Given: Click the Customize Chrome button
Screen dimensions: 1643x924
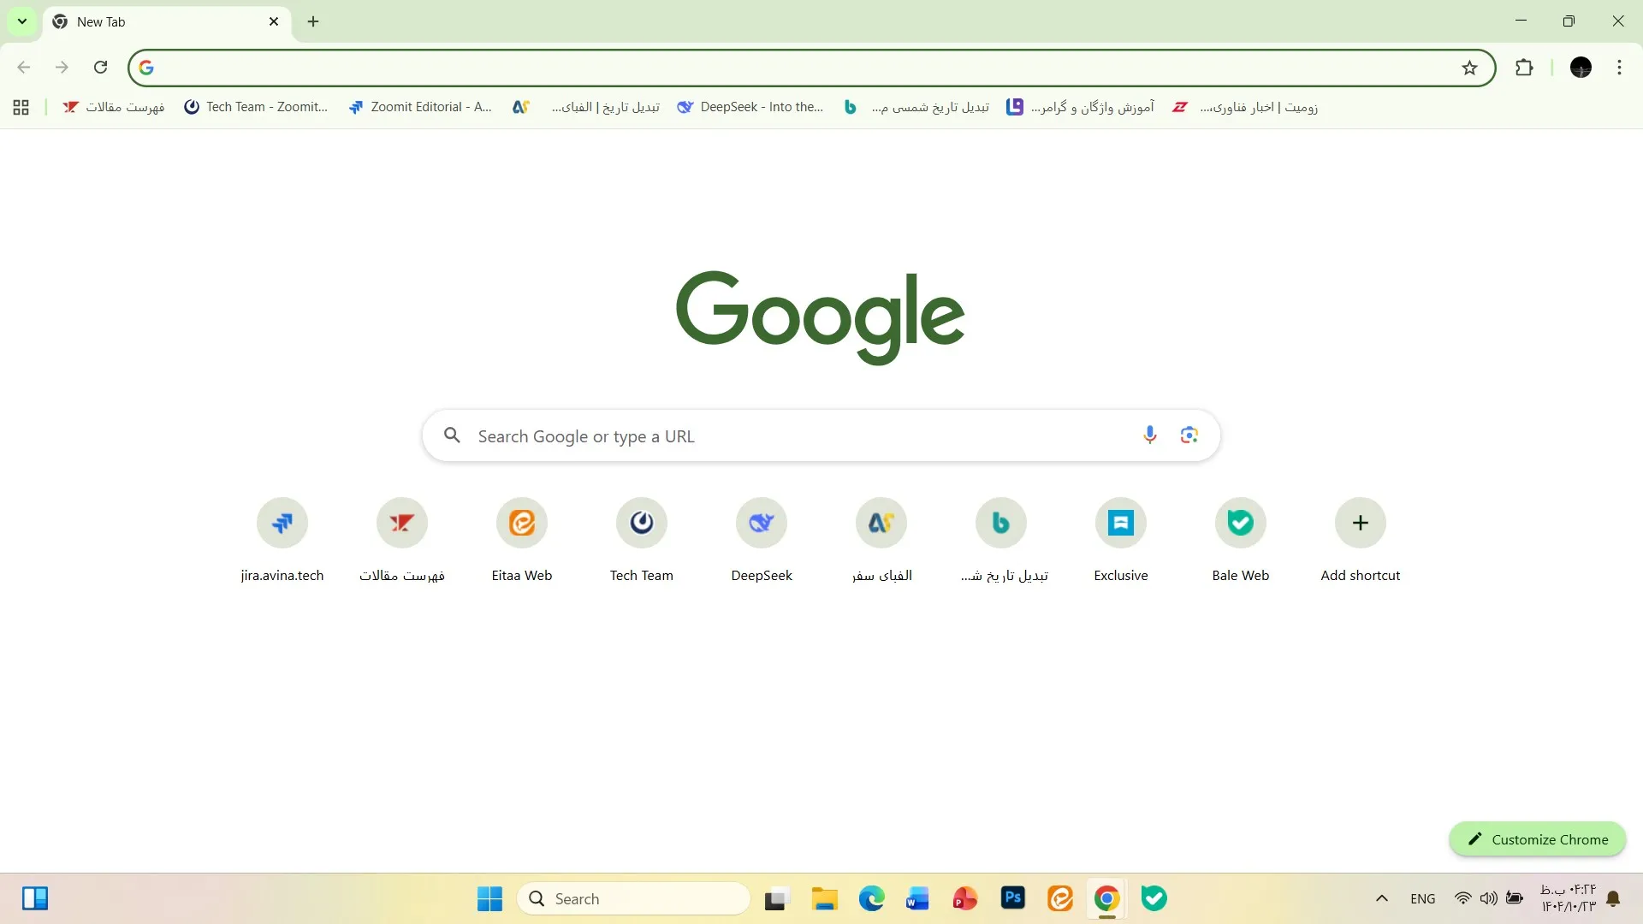Looking at the screenshot, I should [x=1536, y=839].
